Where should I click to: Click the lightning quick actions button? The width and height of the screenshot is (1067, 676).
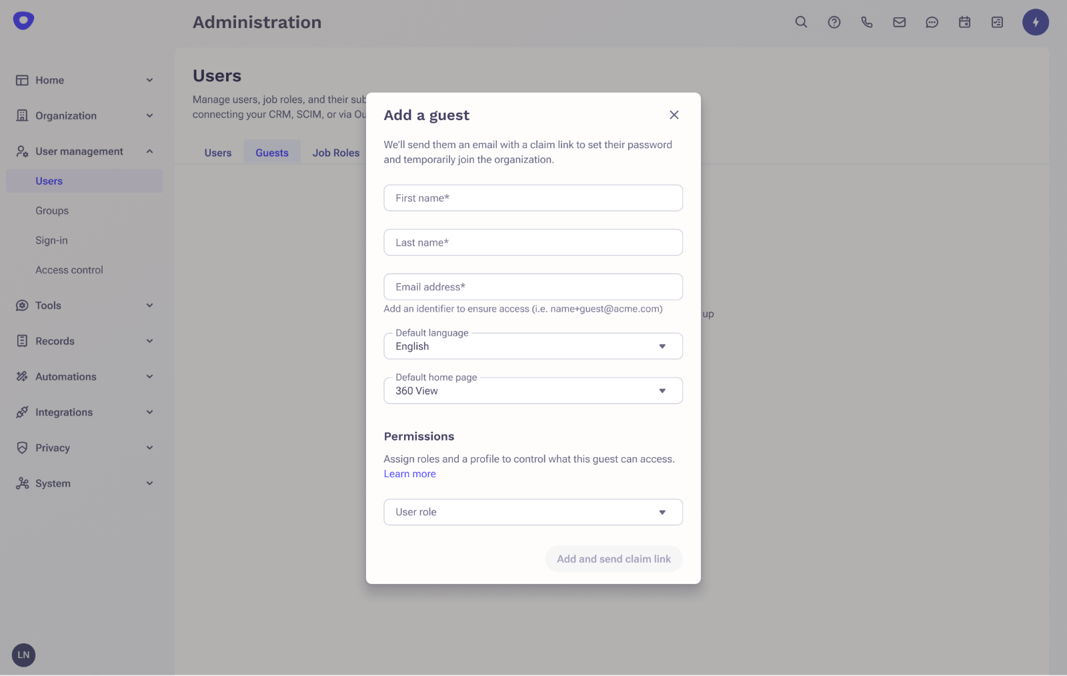[x=1035, y=22]
